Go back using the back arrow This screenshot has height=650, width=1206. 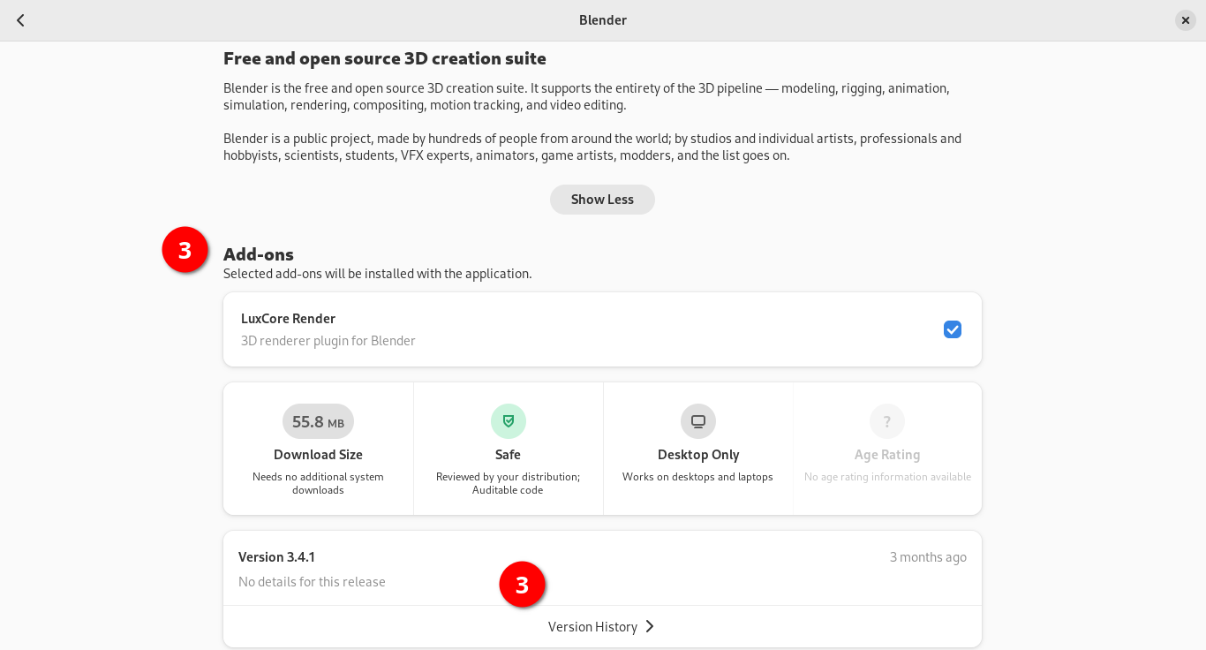[x=20, y=20]
